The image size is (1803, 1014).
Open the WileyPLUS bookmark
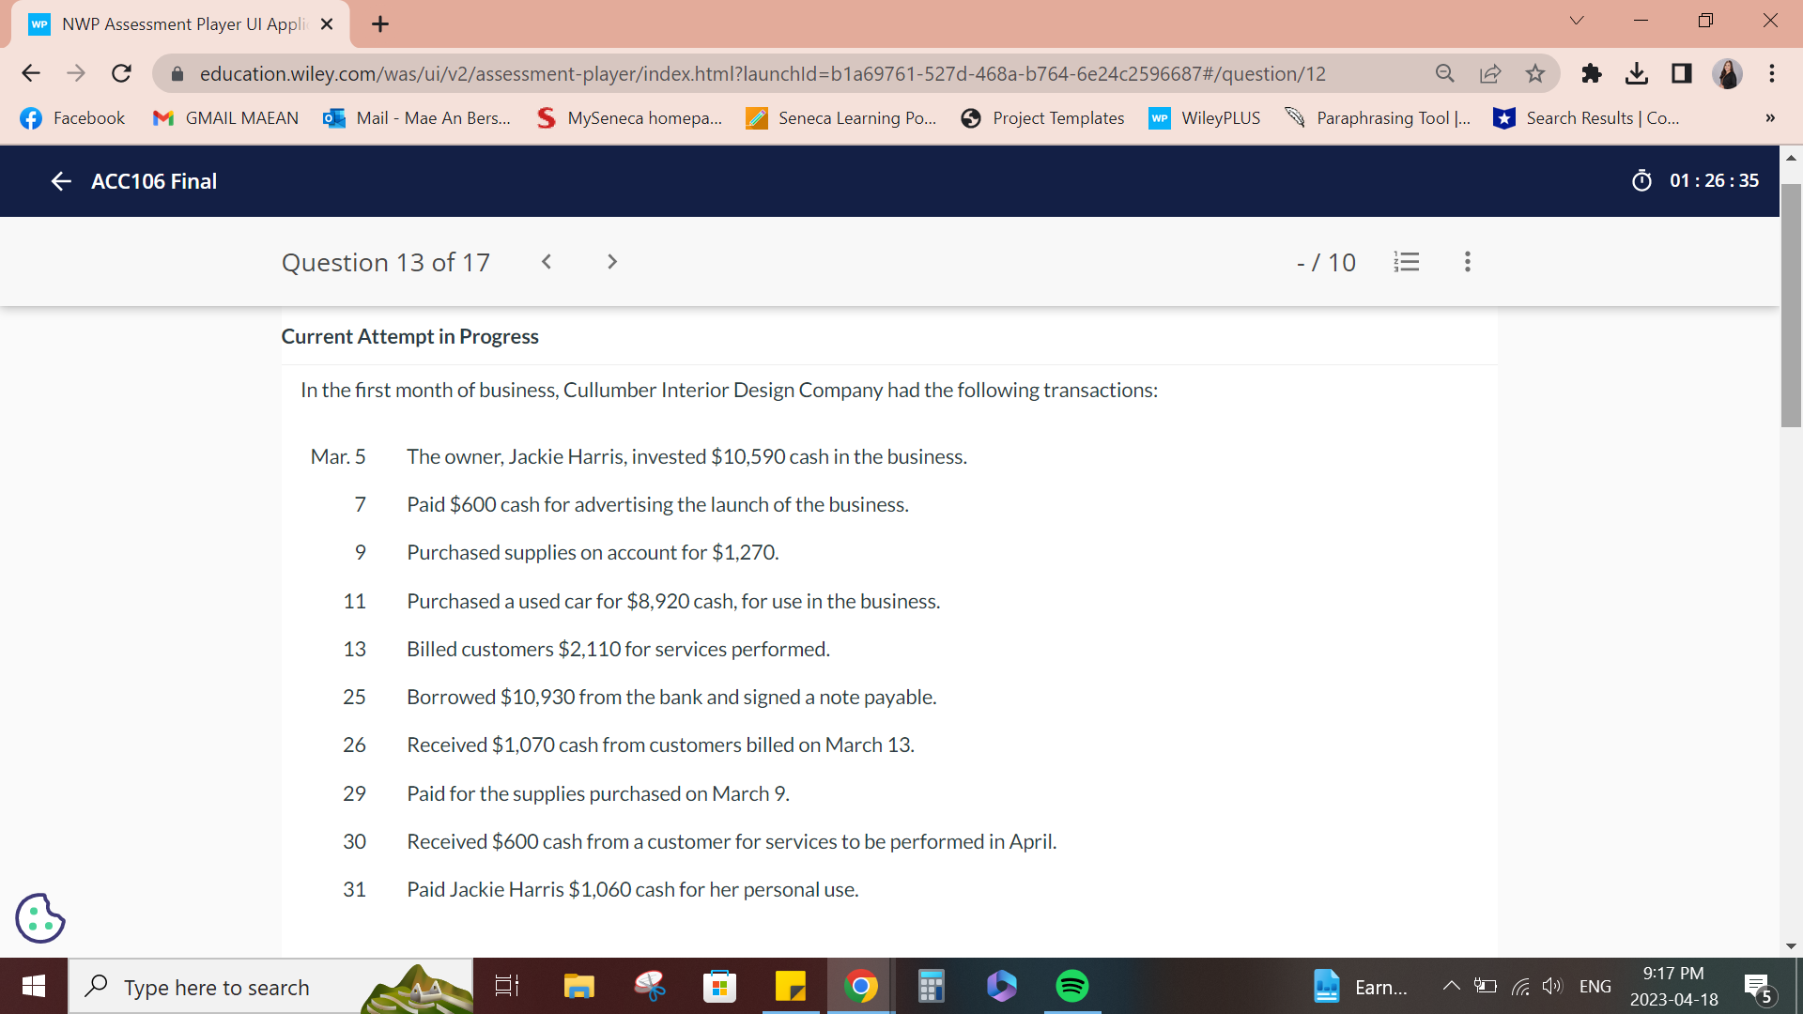pos(1205,118)
